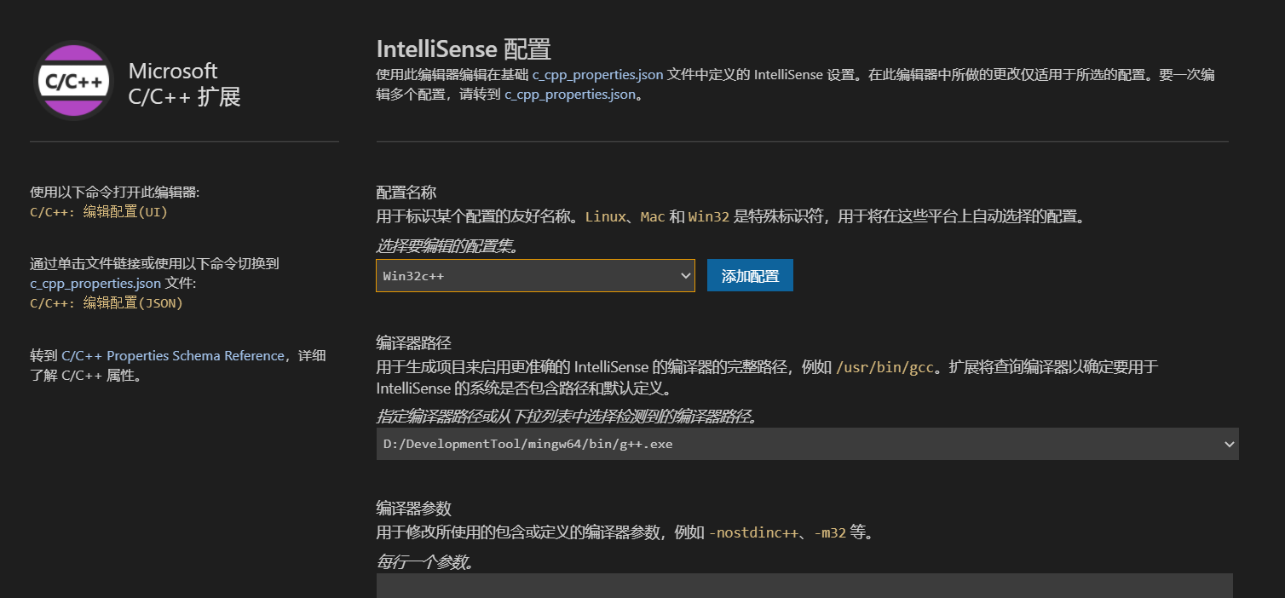Open the compiler path dropdown showing g++.exe
The image size is (1285, 598).
pyautogui.click(x=807, y=444)
